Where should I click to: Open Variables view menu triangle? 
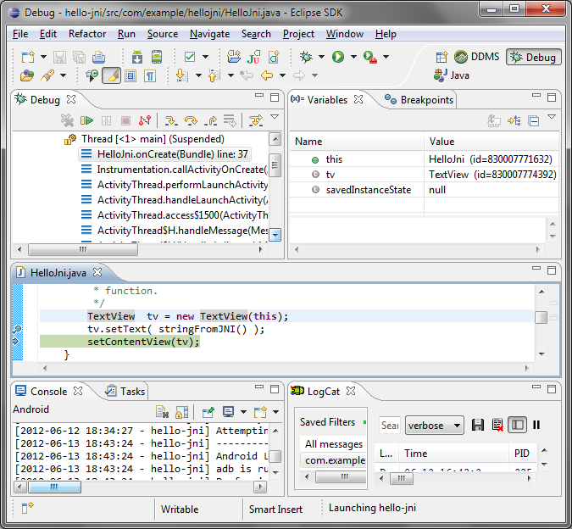[552, 117]
